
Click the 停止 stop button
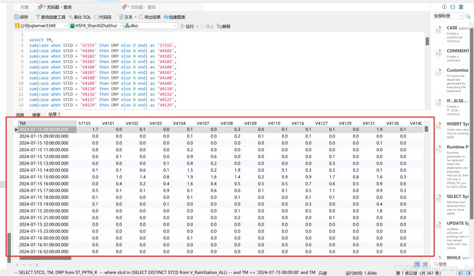tap(208, 26)
